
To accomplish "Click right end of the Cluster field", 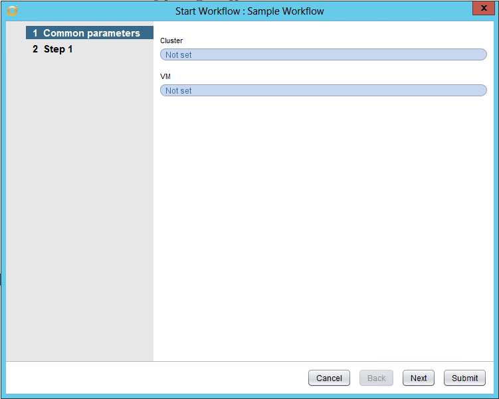I will point(478,54).
